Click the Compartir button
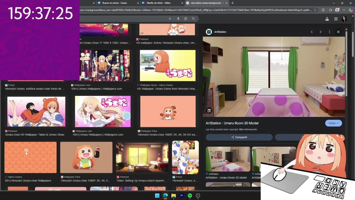This screenshot has height=200, width=355. coord(239,137)
